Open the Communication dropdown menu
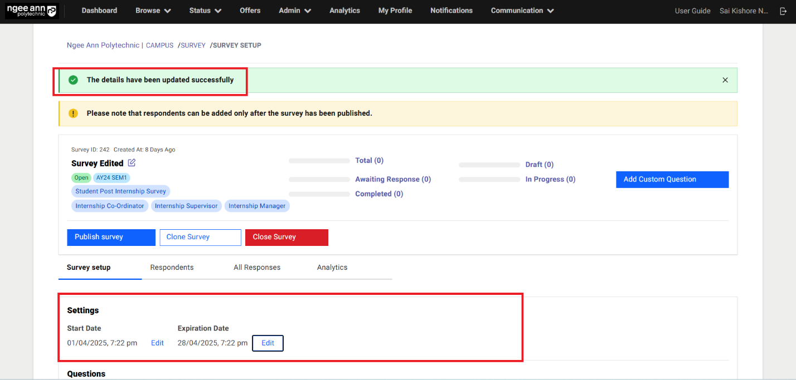796x380 pixels. [x=522, y=11]
